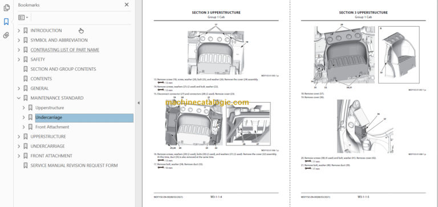Click bookmark icon beside Front Attachment sub-bookmark
Viewport: 438px width, 207px height.
tap(30, 127)
